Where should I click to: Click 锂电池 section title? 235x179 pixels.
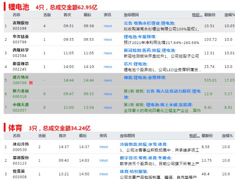point(19,7)
